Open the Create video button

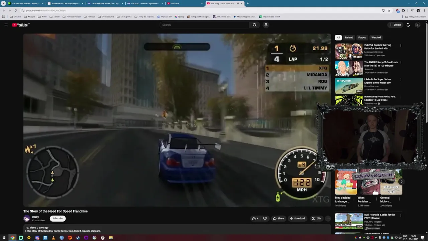click(395, 25)
